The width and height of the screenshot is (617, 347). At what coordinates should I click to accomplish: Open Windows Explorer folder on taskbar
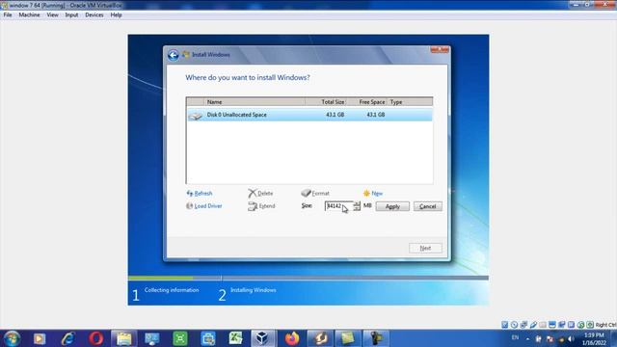coord(124,338)
